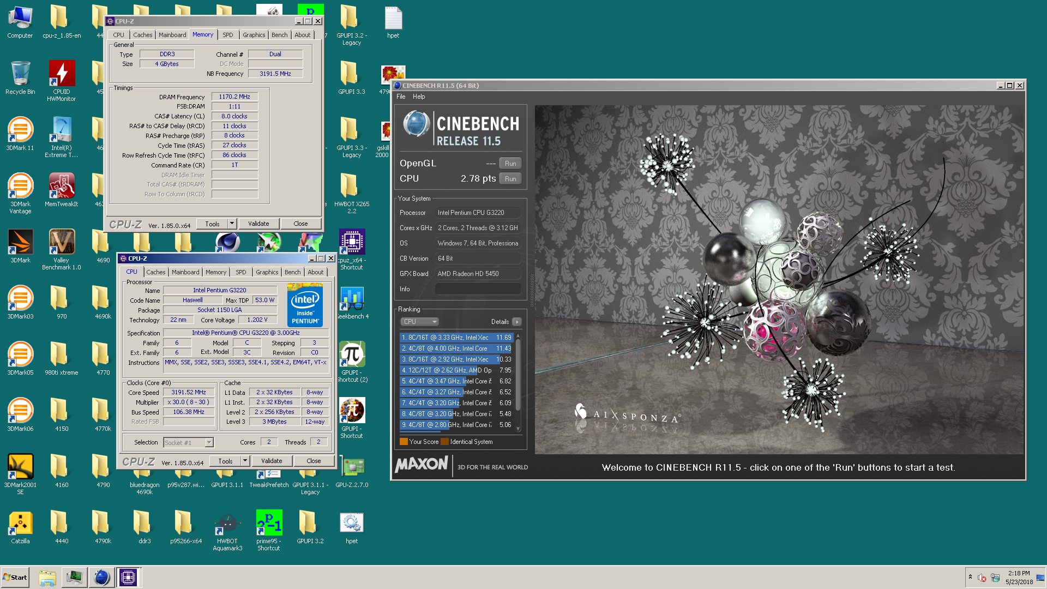1047x589 pixels.
Task: Open the Geekbench 4 desktop icon
Action: pos(352,302)
